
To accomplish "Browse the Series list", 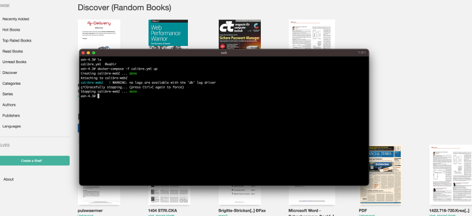I will [x=8, y=94].
